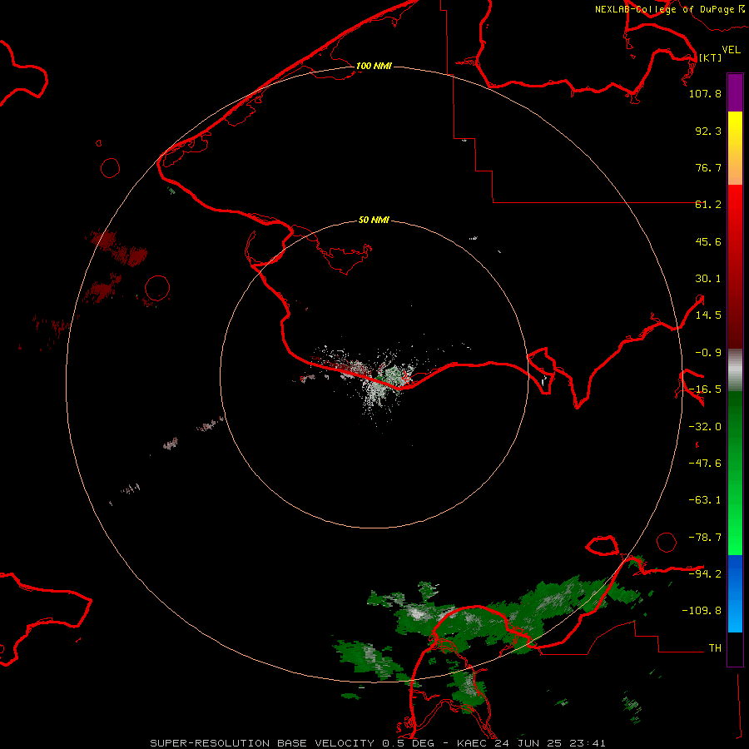Click the -16.5 velocity scale label
This screenshot has width=749, height=749.
coord(705,389)
